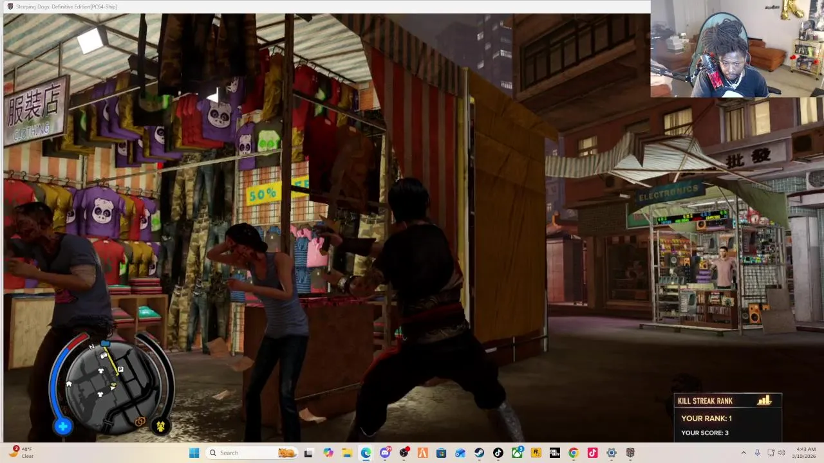The width and height of the screenshot is (824, 463).
Task: Click the blue health cross icon on HUD
Action: click(63, 426)
